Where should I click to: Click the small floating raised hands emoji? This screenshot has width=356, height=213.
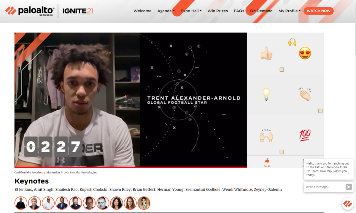point(292,42)
